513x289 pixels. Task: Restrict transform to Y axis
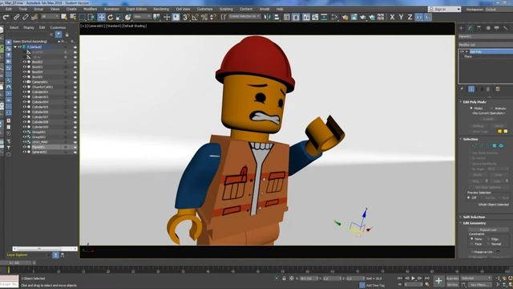(401, 17)
